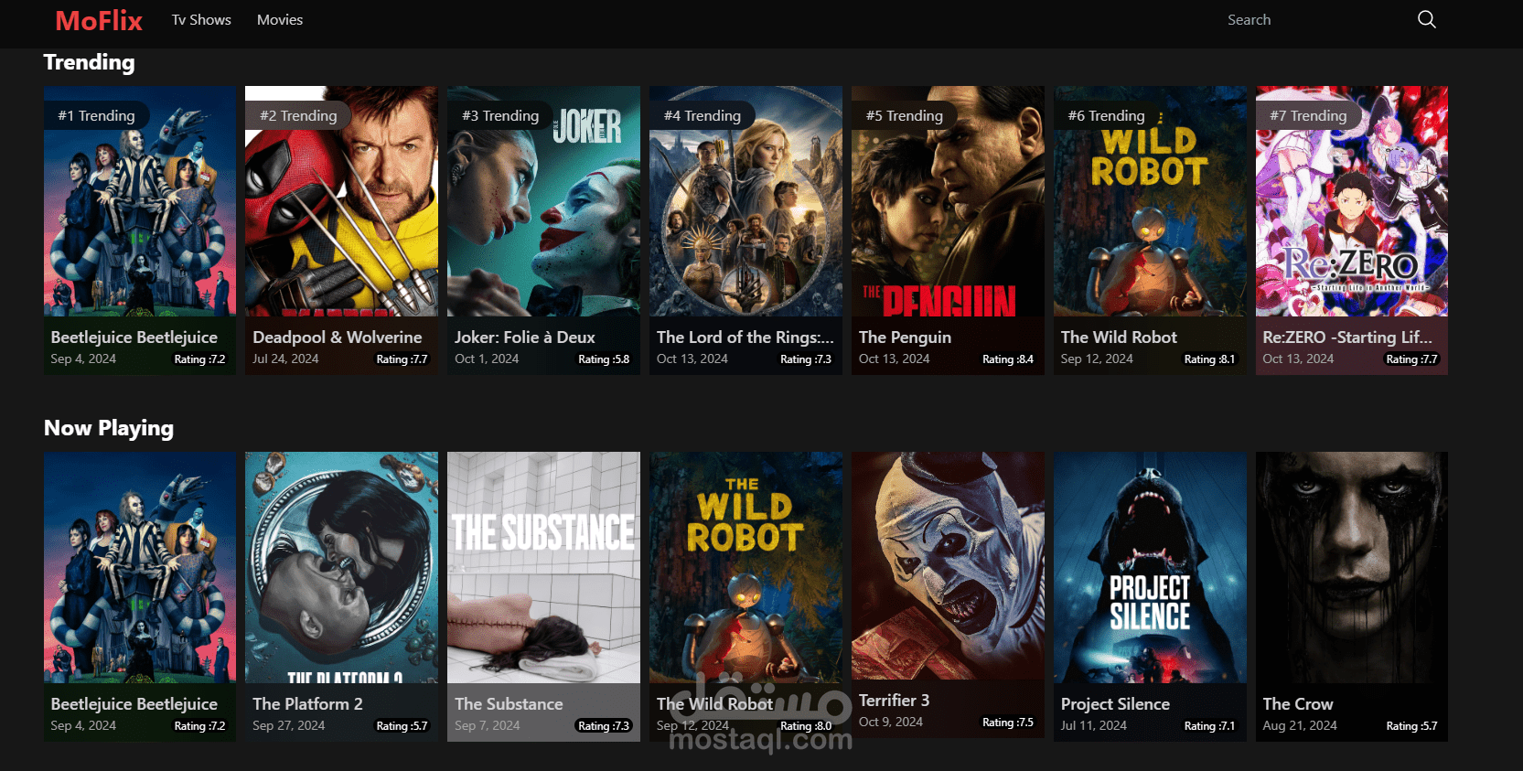1523x771 pixels.
Task: Focus the Search input field
Action: coord(1313,19)
